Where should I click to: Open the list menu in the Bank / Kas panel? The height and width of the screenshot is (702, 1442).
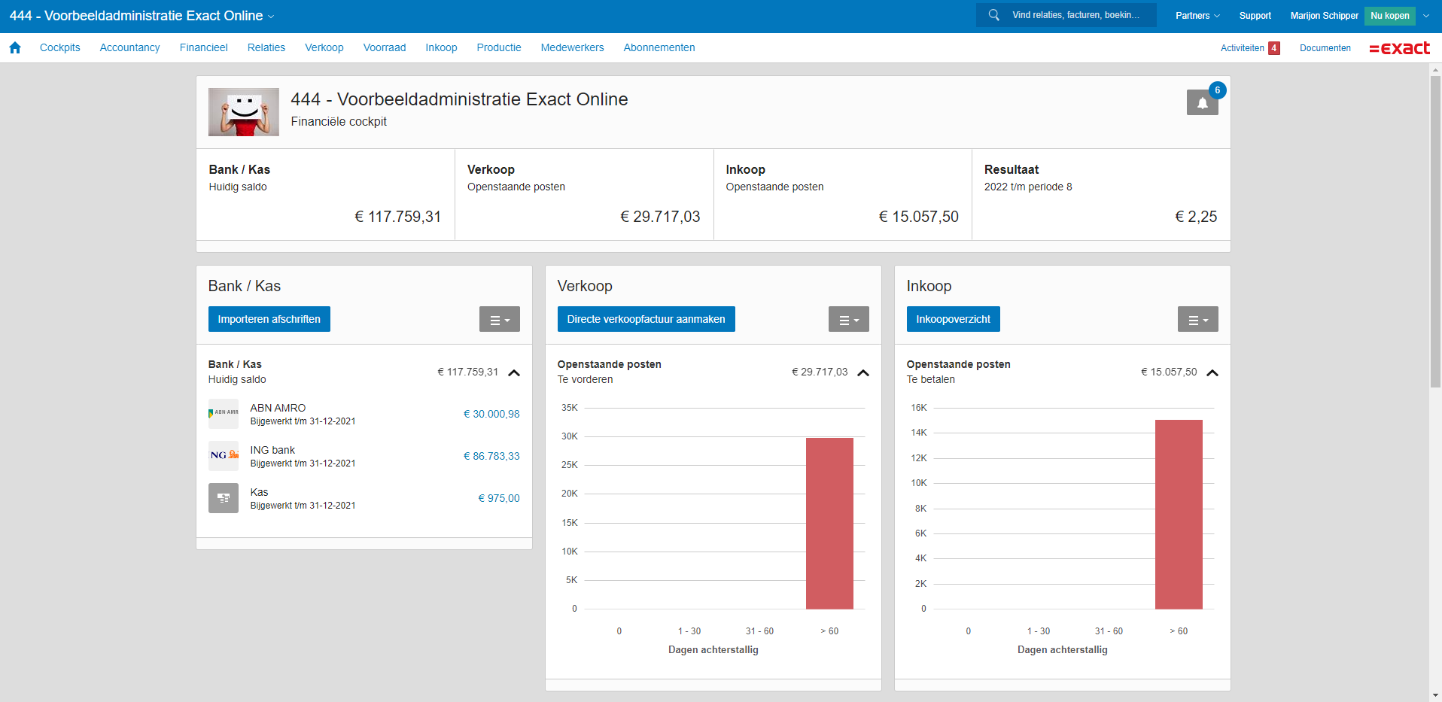pyautogui.click(x=499, y=319)
